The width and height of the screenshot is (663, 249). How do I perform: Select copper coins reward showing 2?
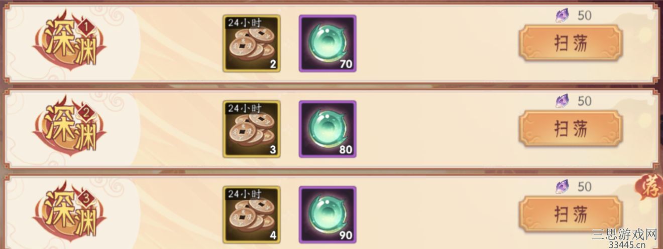252,44
